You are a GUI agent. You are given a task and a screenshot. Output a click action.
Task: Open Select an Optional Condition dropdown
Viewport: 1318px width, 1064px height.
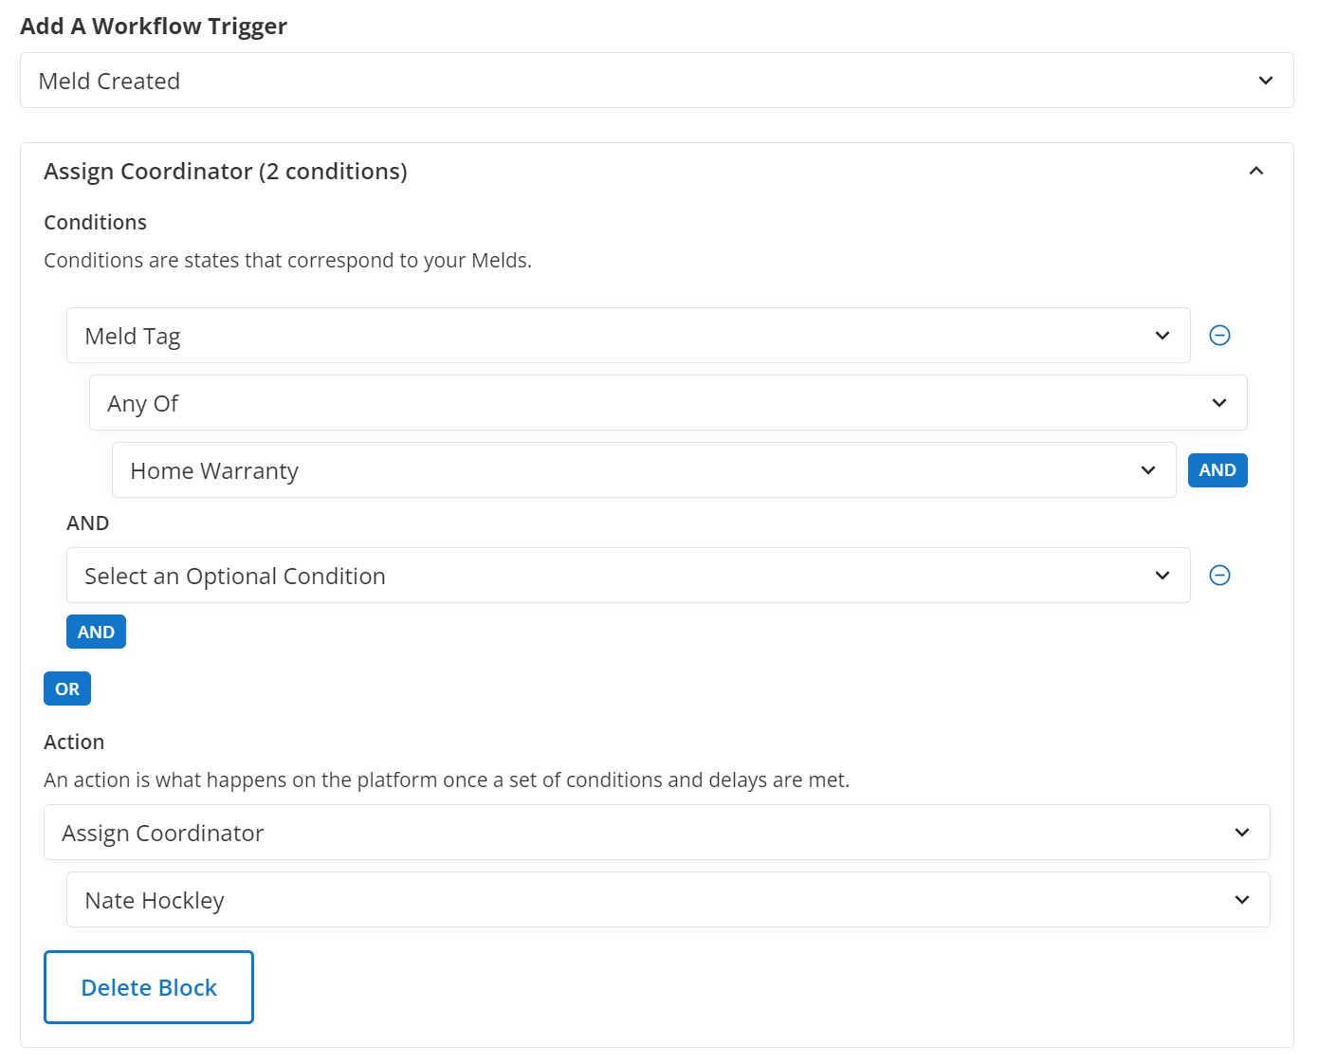628,576
